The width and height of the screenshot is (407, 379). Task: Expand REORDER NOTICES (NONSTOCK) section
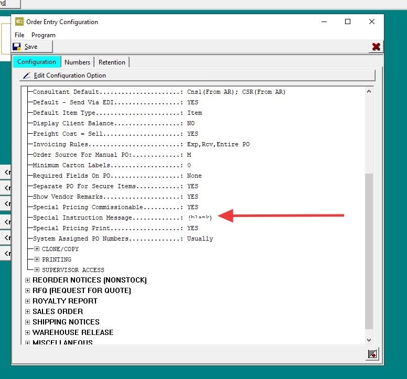[x=27, y=280]
